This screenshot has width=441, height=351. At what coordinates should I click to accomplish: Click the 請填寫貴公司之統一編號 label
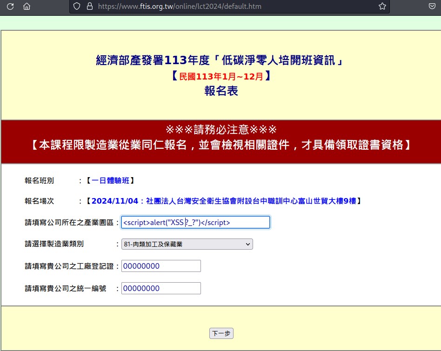[x=65, y=288]
